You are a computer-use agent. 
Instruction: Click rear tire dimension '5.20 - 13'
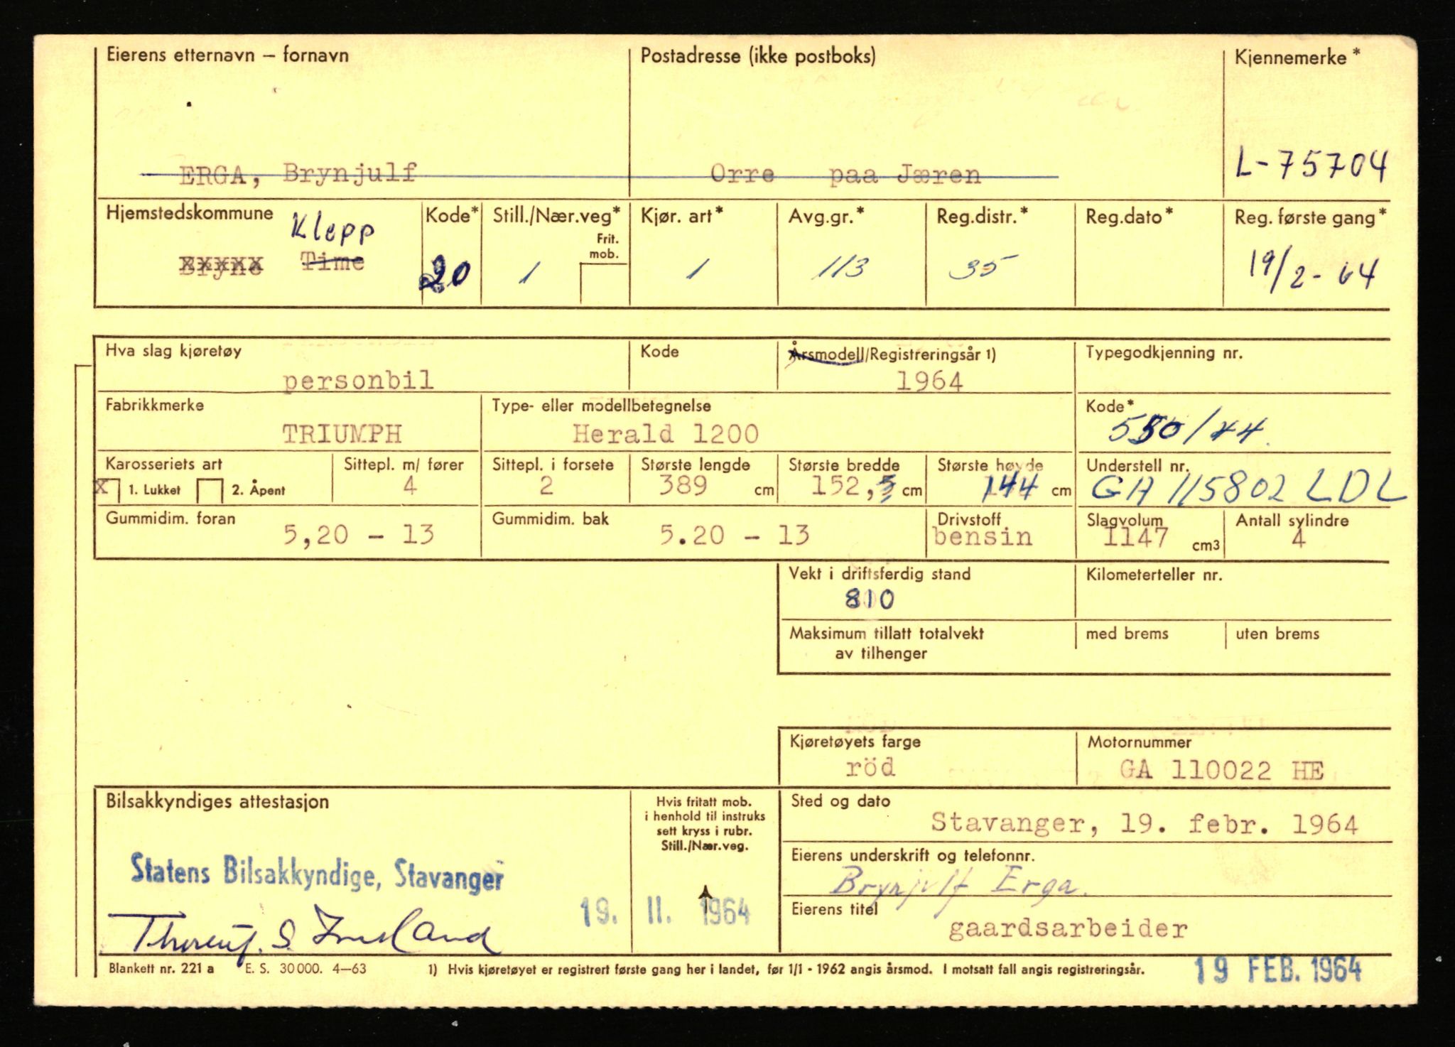[735, 536]
